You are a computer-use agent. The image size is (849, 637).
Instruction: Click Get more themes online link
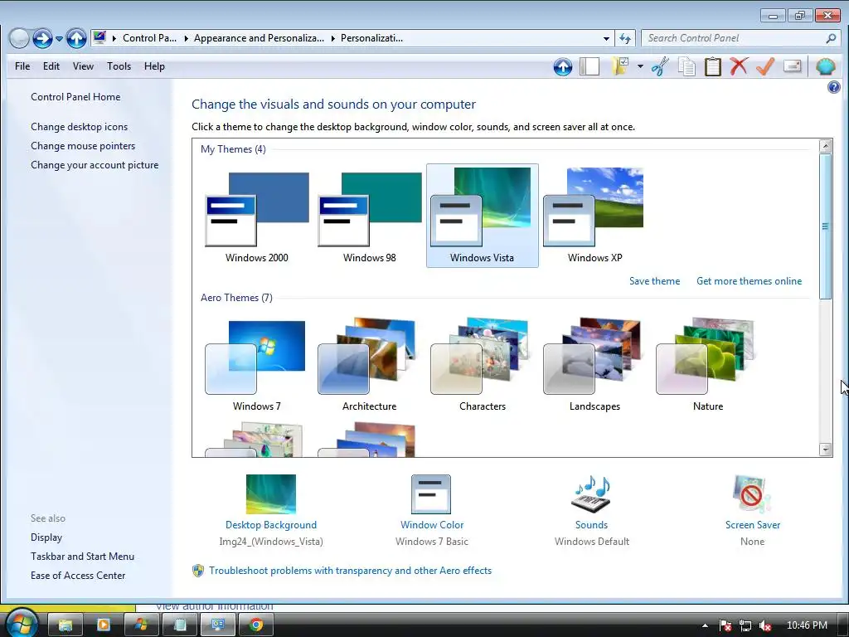tap(750, 281)
